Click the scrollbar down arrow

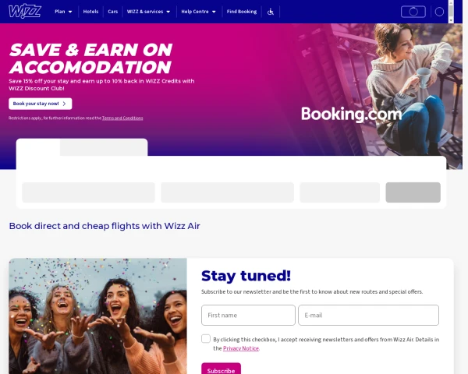[x=451, y=20]
